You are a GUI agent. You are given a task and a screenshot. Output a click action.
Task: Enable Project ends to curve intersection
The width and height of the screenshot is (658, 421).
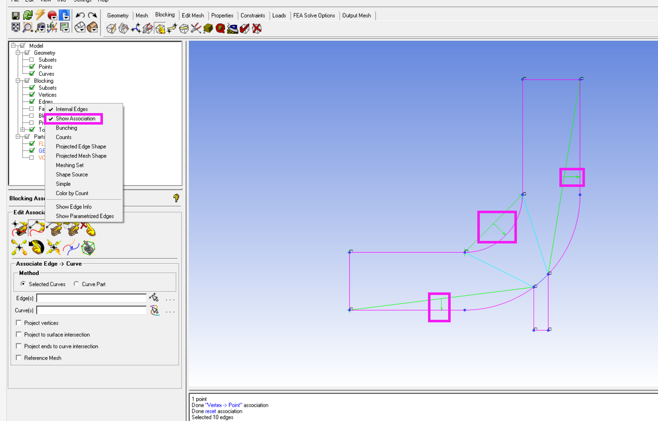(x=19, y=346)
